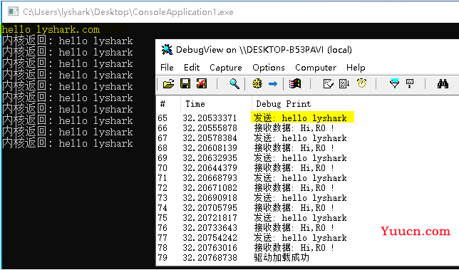Click the Log to File icon with red X

tap(202, 84)
